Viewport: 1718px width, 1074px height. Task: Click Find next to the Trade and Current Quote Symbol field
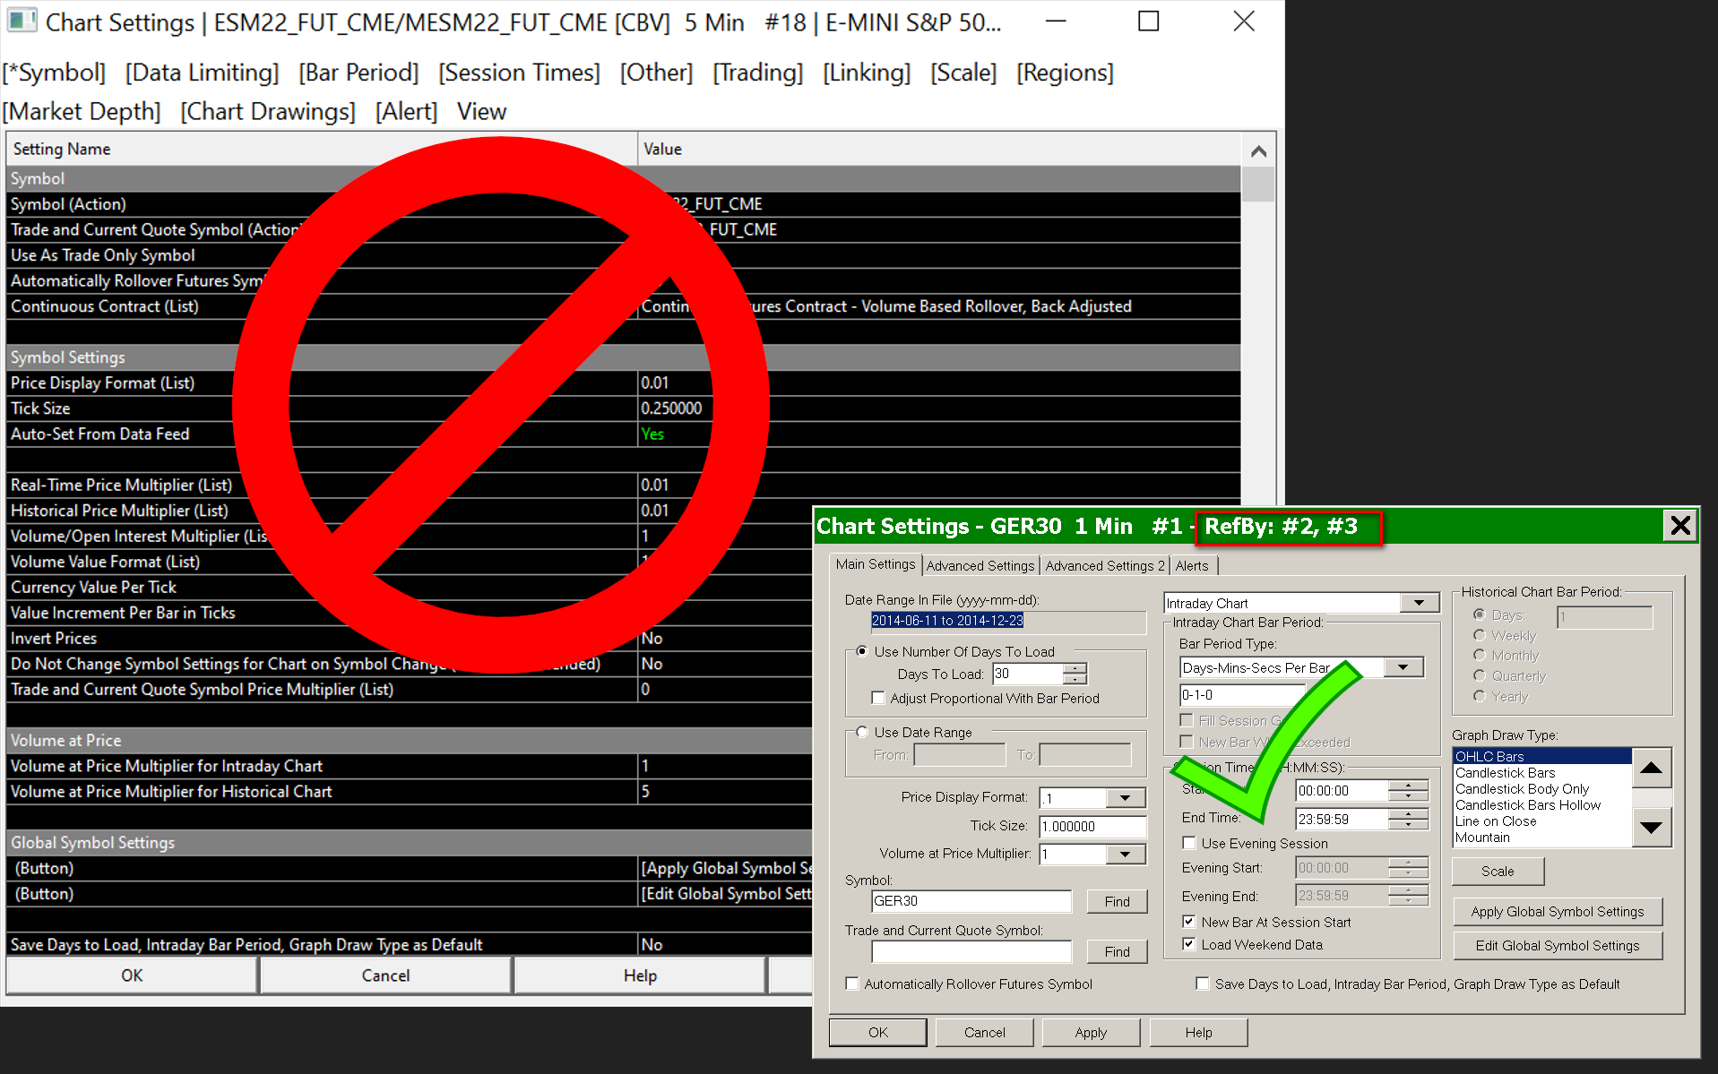coord(1117,951)
